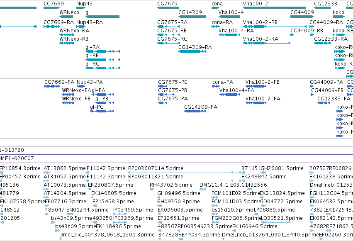Select cDNA RP003607014.5prime

coord(156,168)
